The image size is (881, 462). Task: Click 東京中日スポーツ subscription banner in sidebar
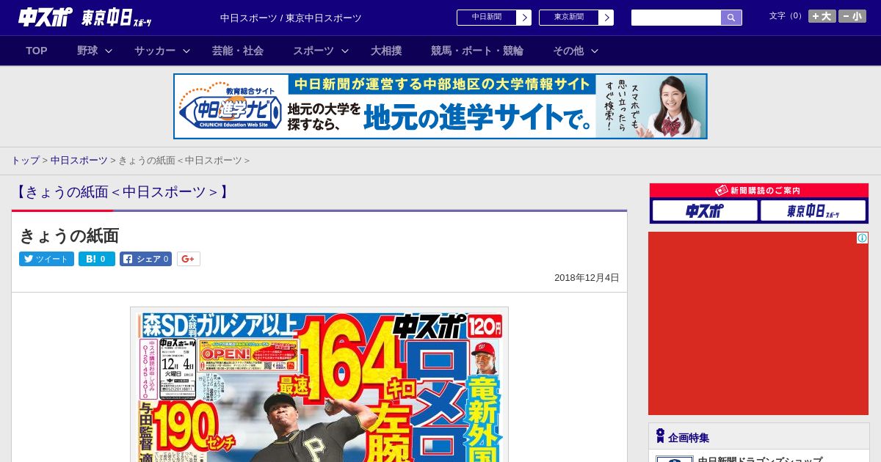tap(813, 211)
